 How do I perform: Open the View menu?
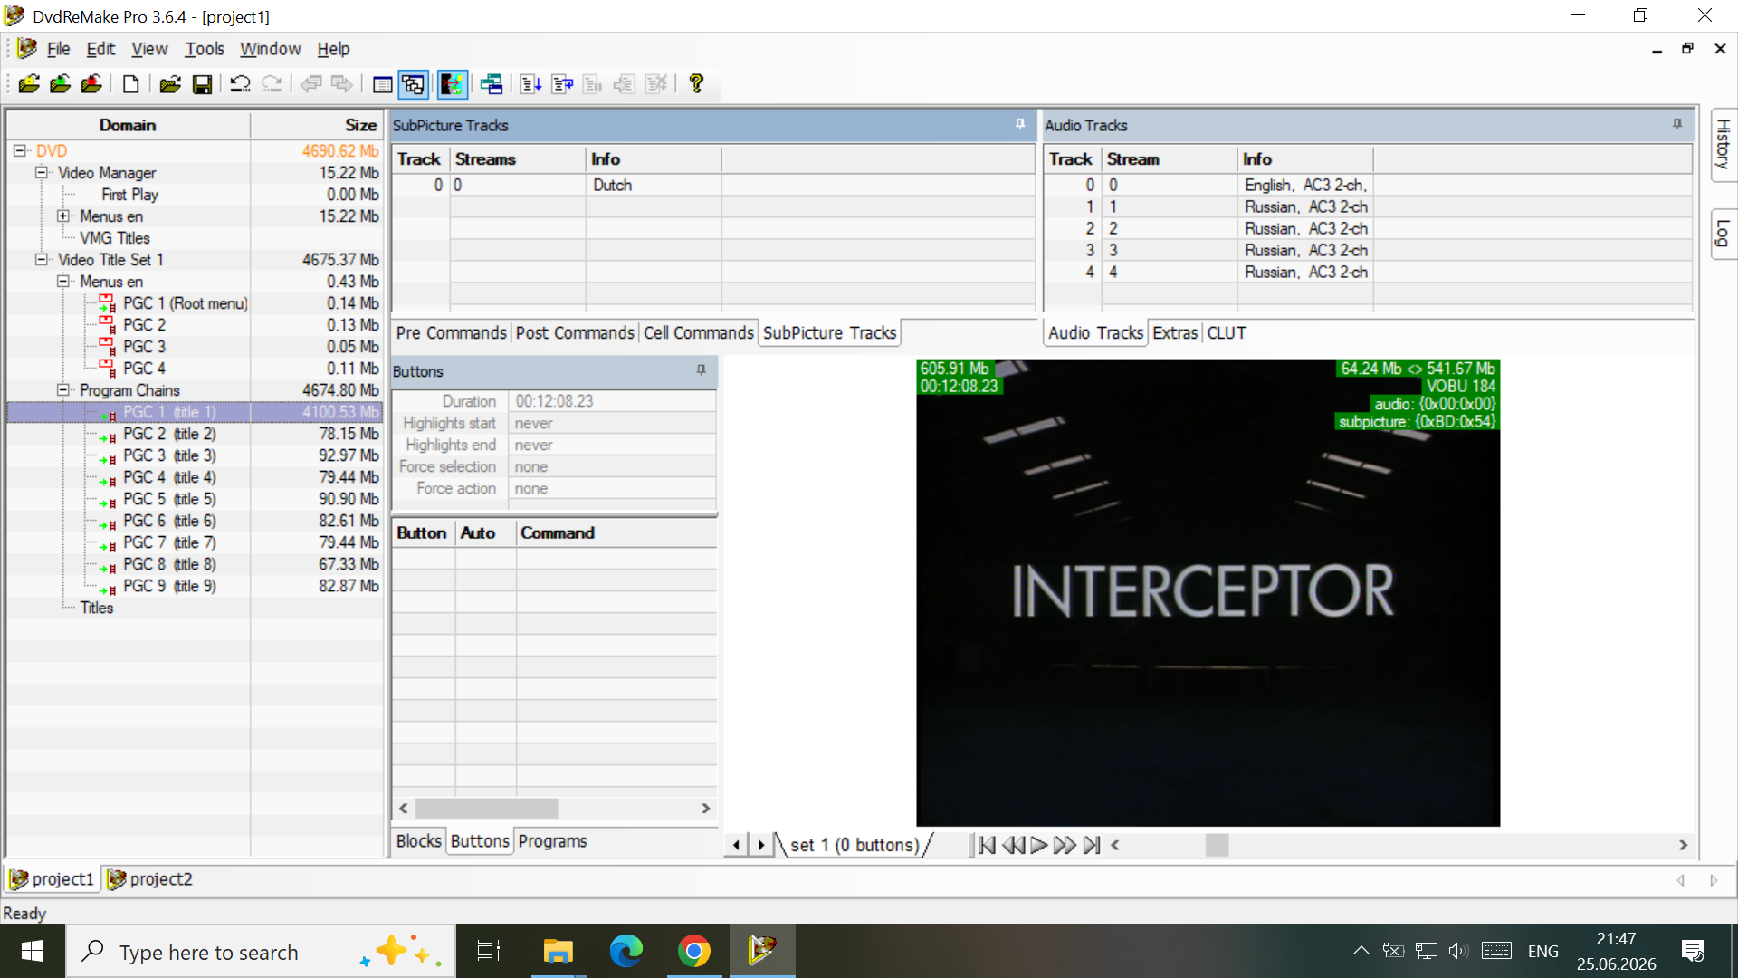149,49
